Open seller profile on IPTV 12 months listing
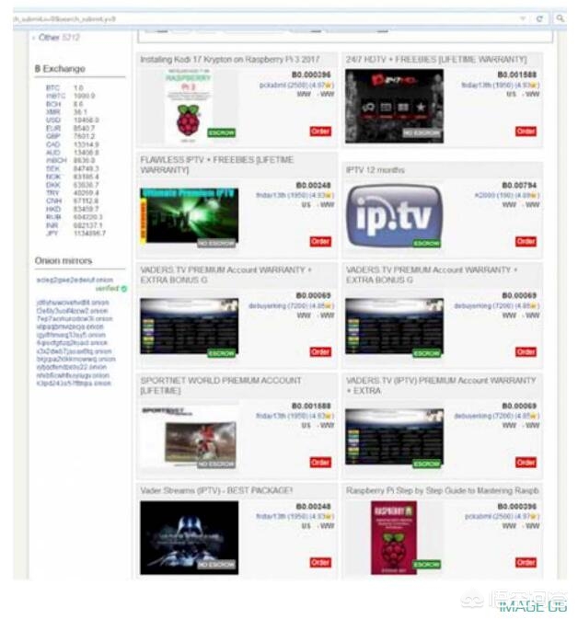 coord(506,195)
